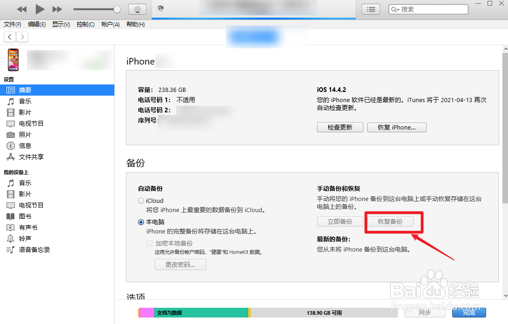This screenshot has height=324, width=508.
Task: Click 影片 film icon under 我的设备上
Action: pyautogui.click(x=11, y=194)
